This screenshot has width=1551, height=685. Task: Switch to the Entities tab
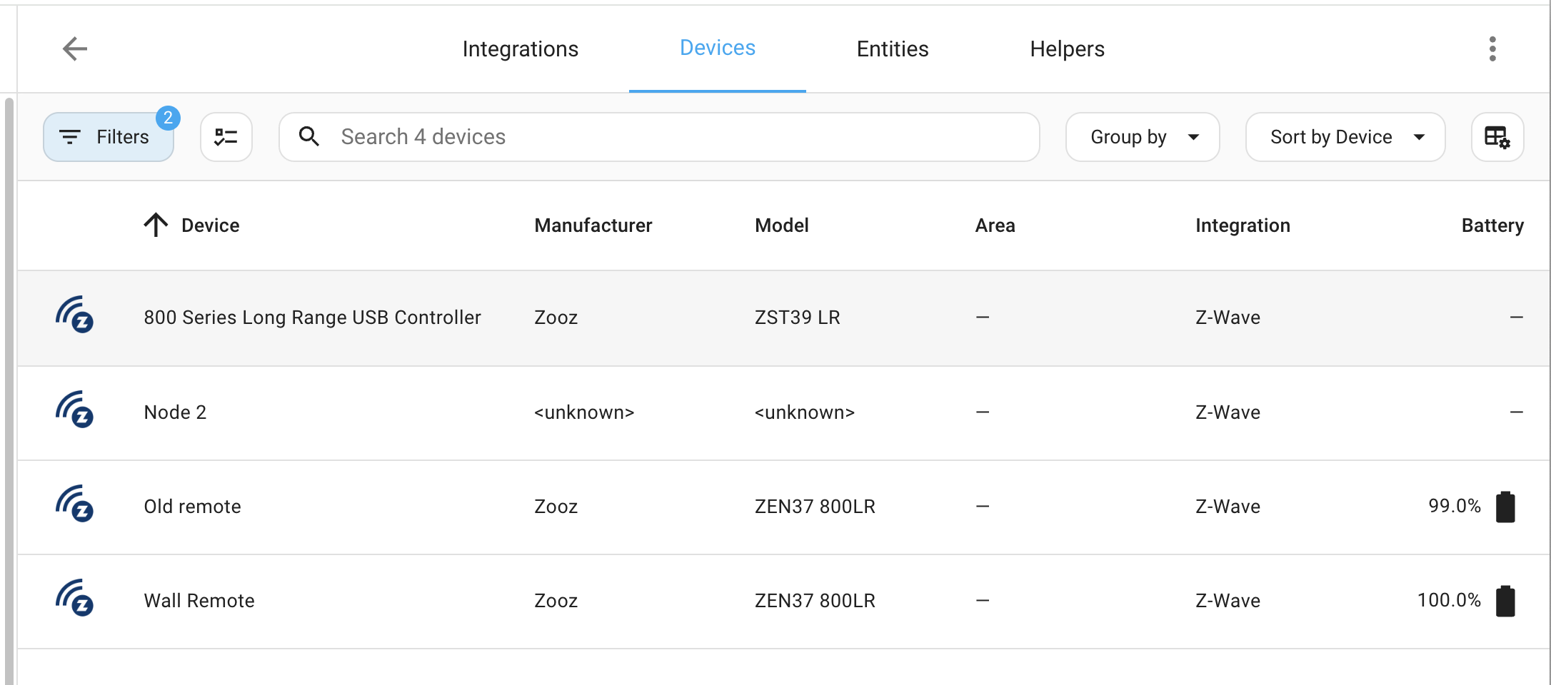tap(892, 49)
